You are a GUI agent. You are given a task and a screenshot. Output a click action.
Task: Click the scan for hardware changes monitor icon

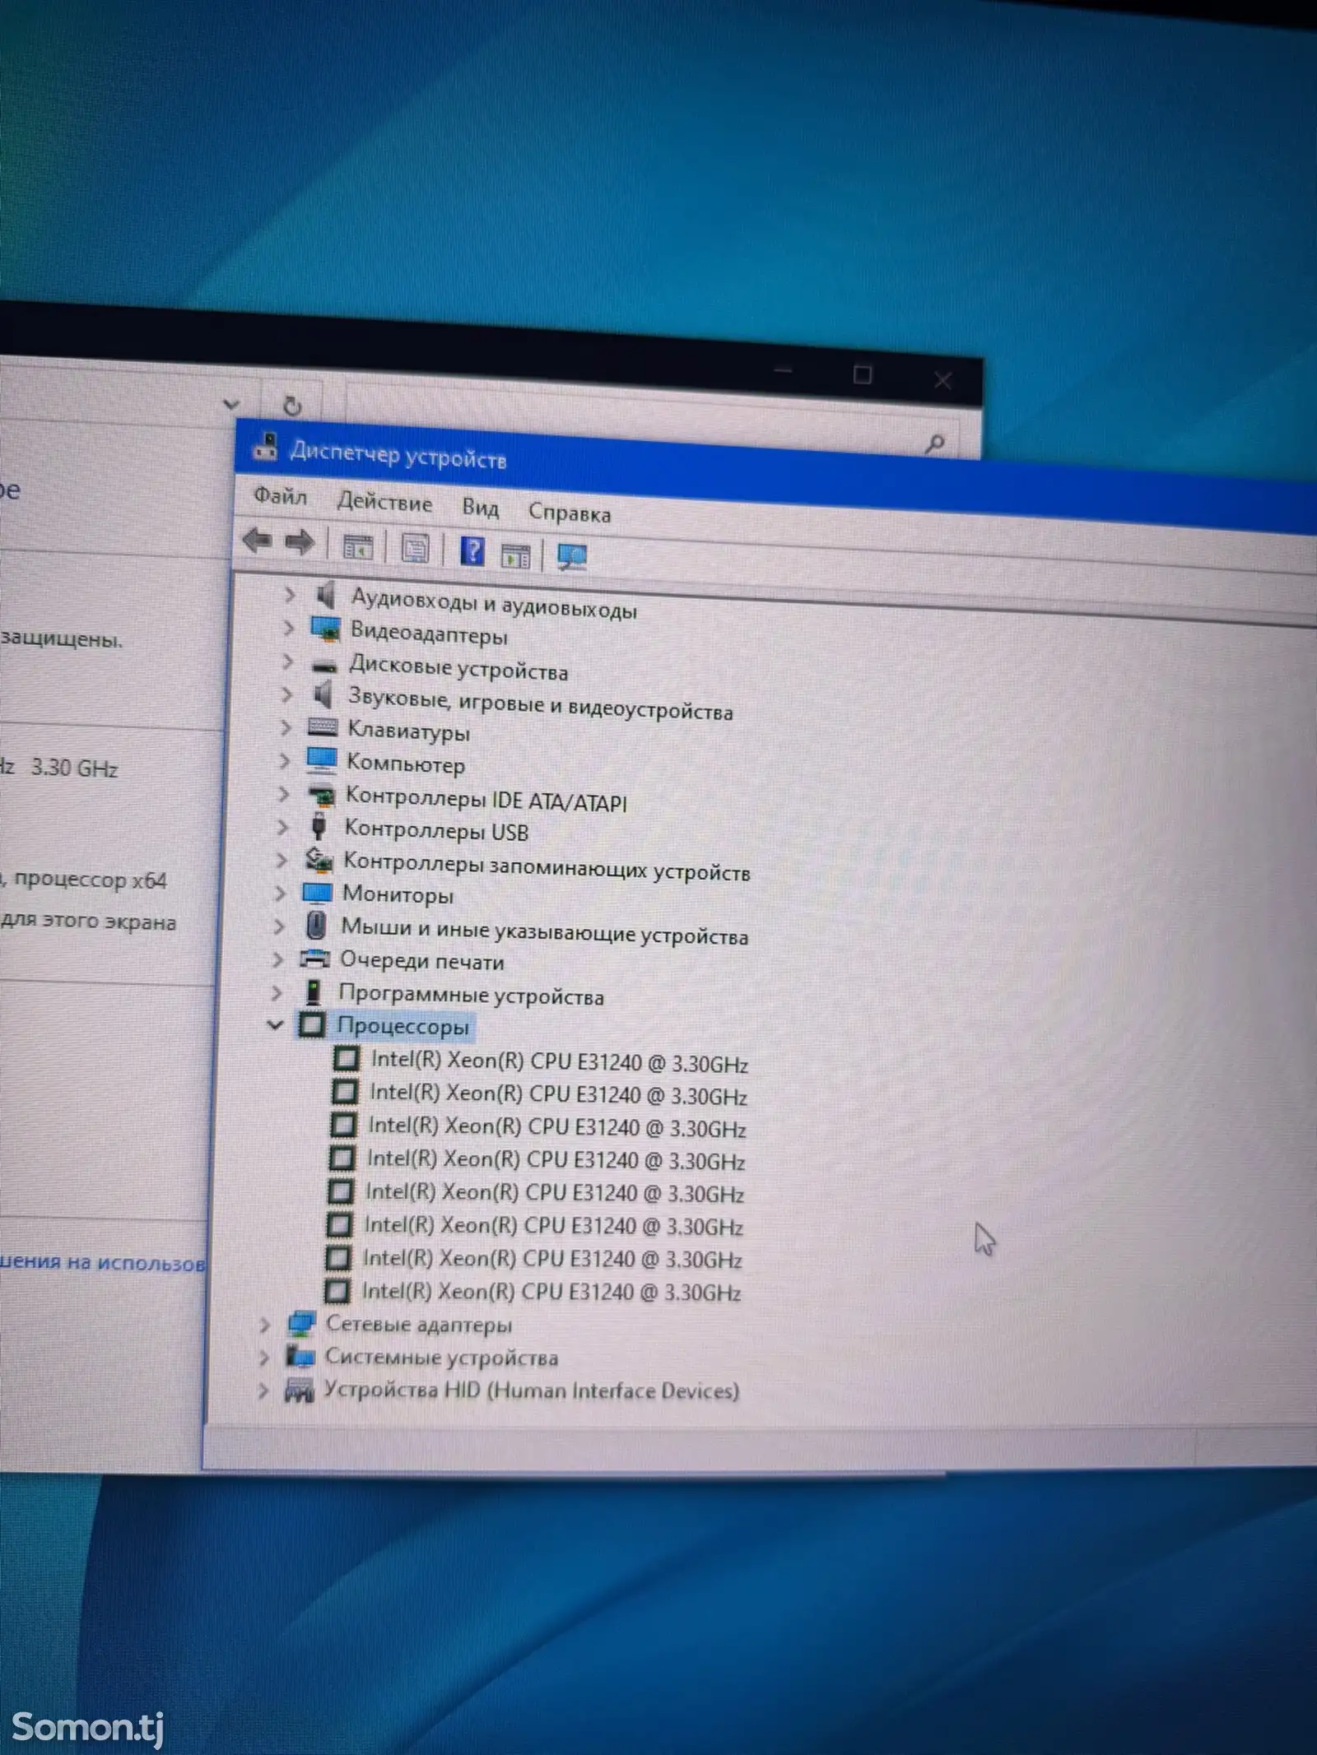[x=571, y=557]
